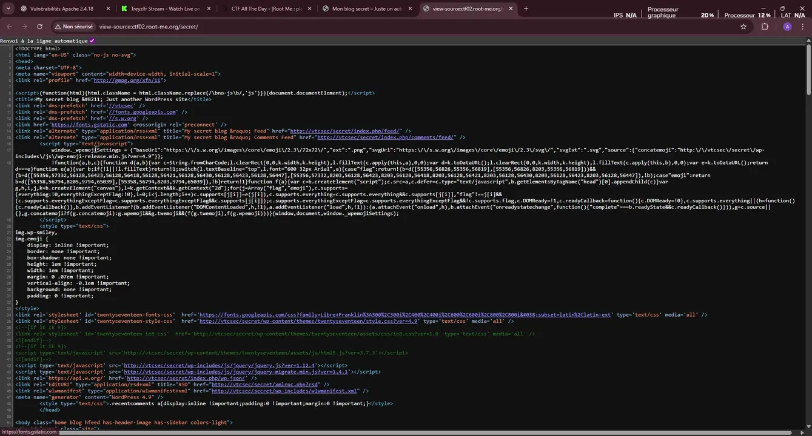812x436 pixels.
Task: Open the jquery.js?ver=1.12.4 script link
Action: (x=220, y=365)
